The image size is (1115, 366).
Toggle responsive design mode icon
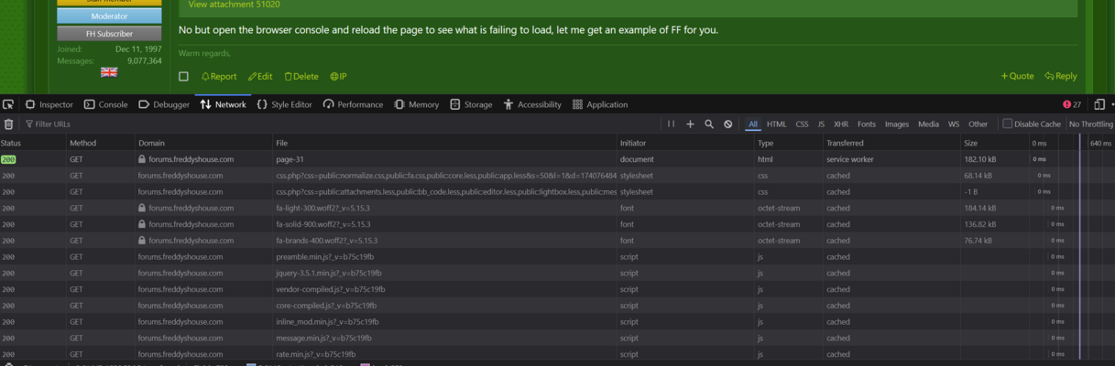point(1099,104)
